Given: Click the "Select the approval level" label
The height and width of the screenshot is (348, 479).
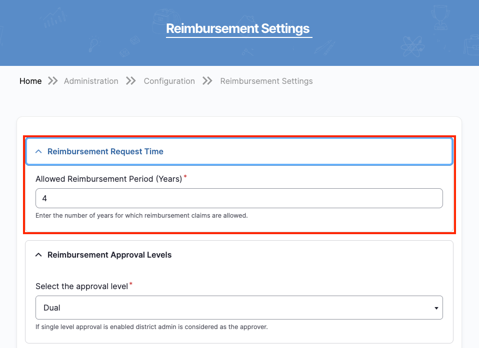Looking at the screenshot, I should pyautogui.click(x=81, y=286).
